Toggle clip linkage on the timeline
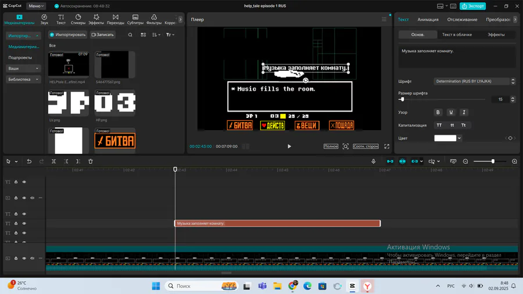The height and width of the screenshot is (294, 523). coord(414,162)
